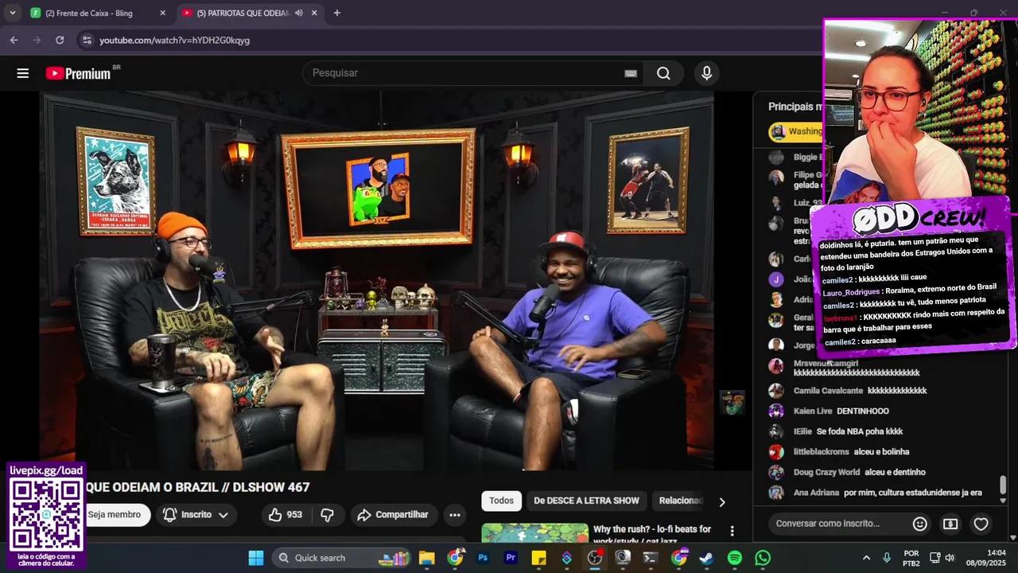
Task: Reload the page
Action: click(x=60, y=40)
